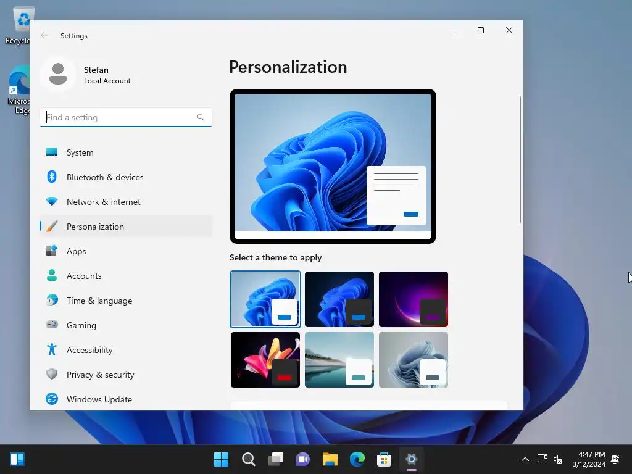Go to Gaming settings
Viewport: 632px width, 474px height.
click(126, 325)
